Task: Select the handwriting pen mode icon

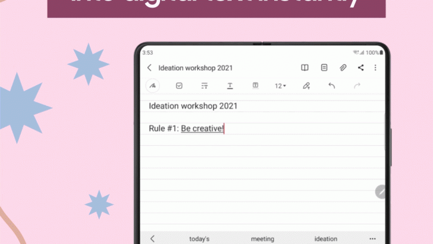Action: coord(152,86)
